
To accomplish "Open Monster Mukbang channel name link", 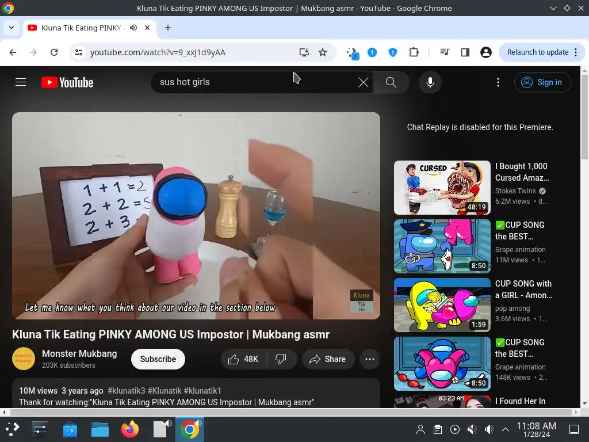I will click(x=79, y=354).
